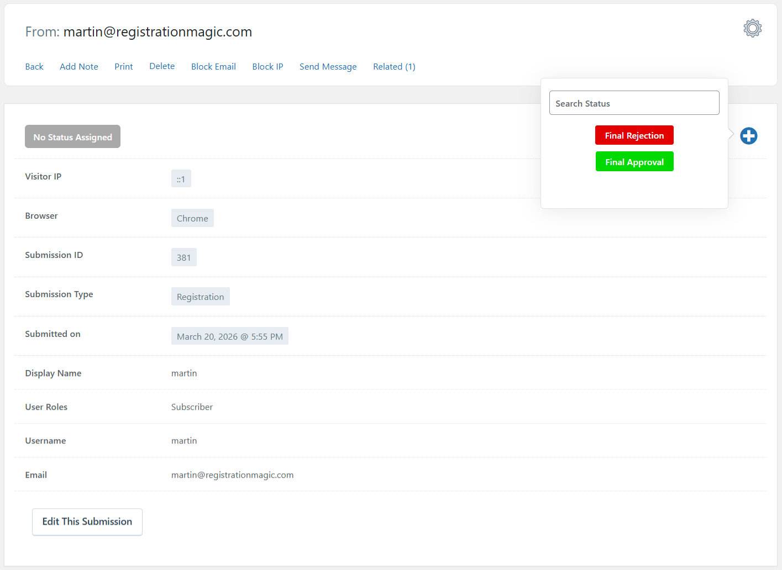Screen dimensions: 782x570
Task: Click the No Status Assigned badge
Action: pos(72,137)
